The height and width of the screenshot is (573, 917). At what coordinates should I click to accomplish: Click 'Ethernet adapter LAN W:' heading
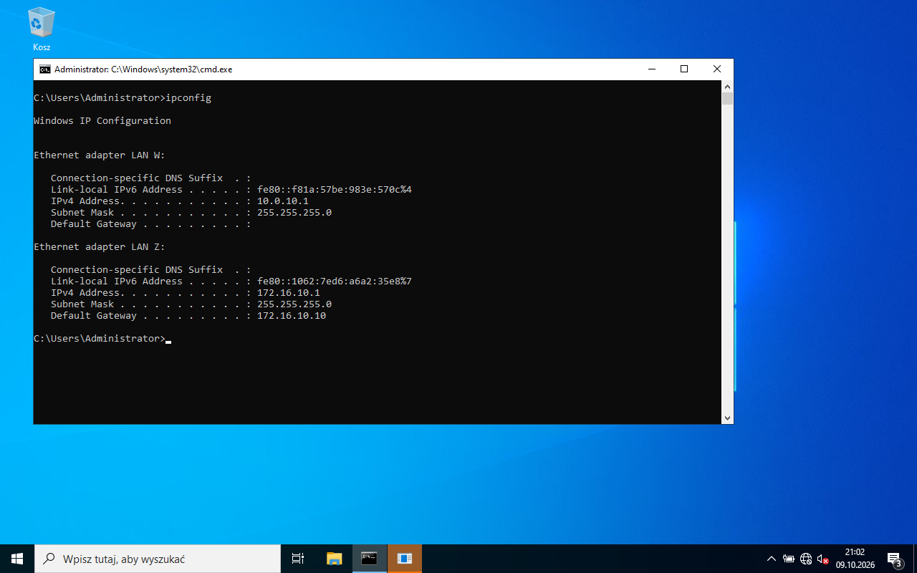pyautogui.click(x=100, y=155)
